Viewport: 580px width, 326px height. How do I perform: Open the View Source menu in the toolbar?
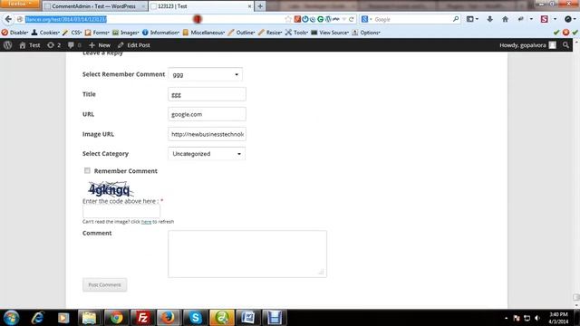pyautogui.click(x=330, y=33)
